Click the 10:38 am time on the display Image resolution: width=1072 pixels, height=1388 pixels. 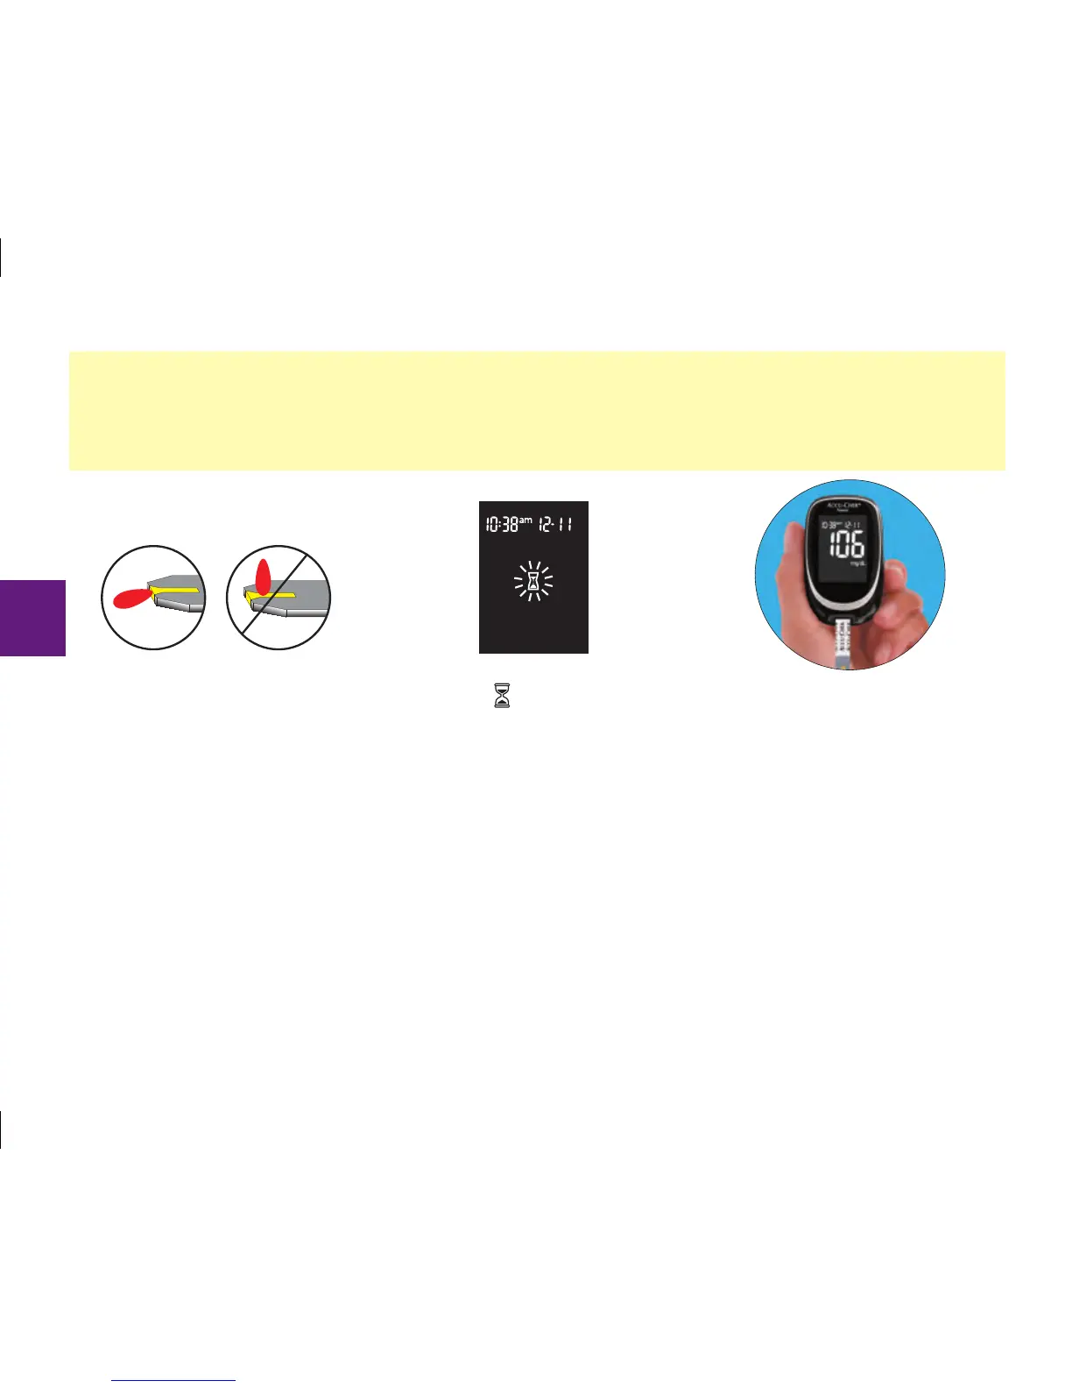(x=509, y=525)
